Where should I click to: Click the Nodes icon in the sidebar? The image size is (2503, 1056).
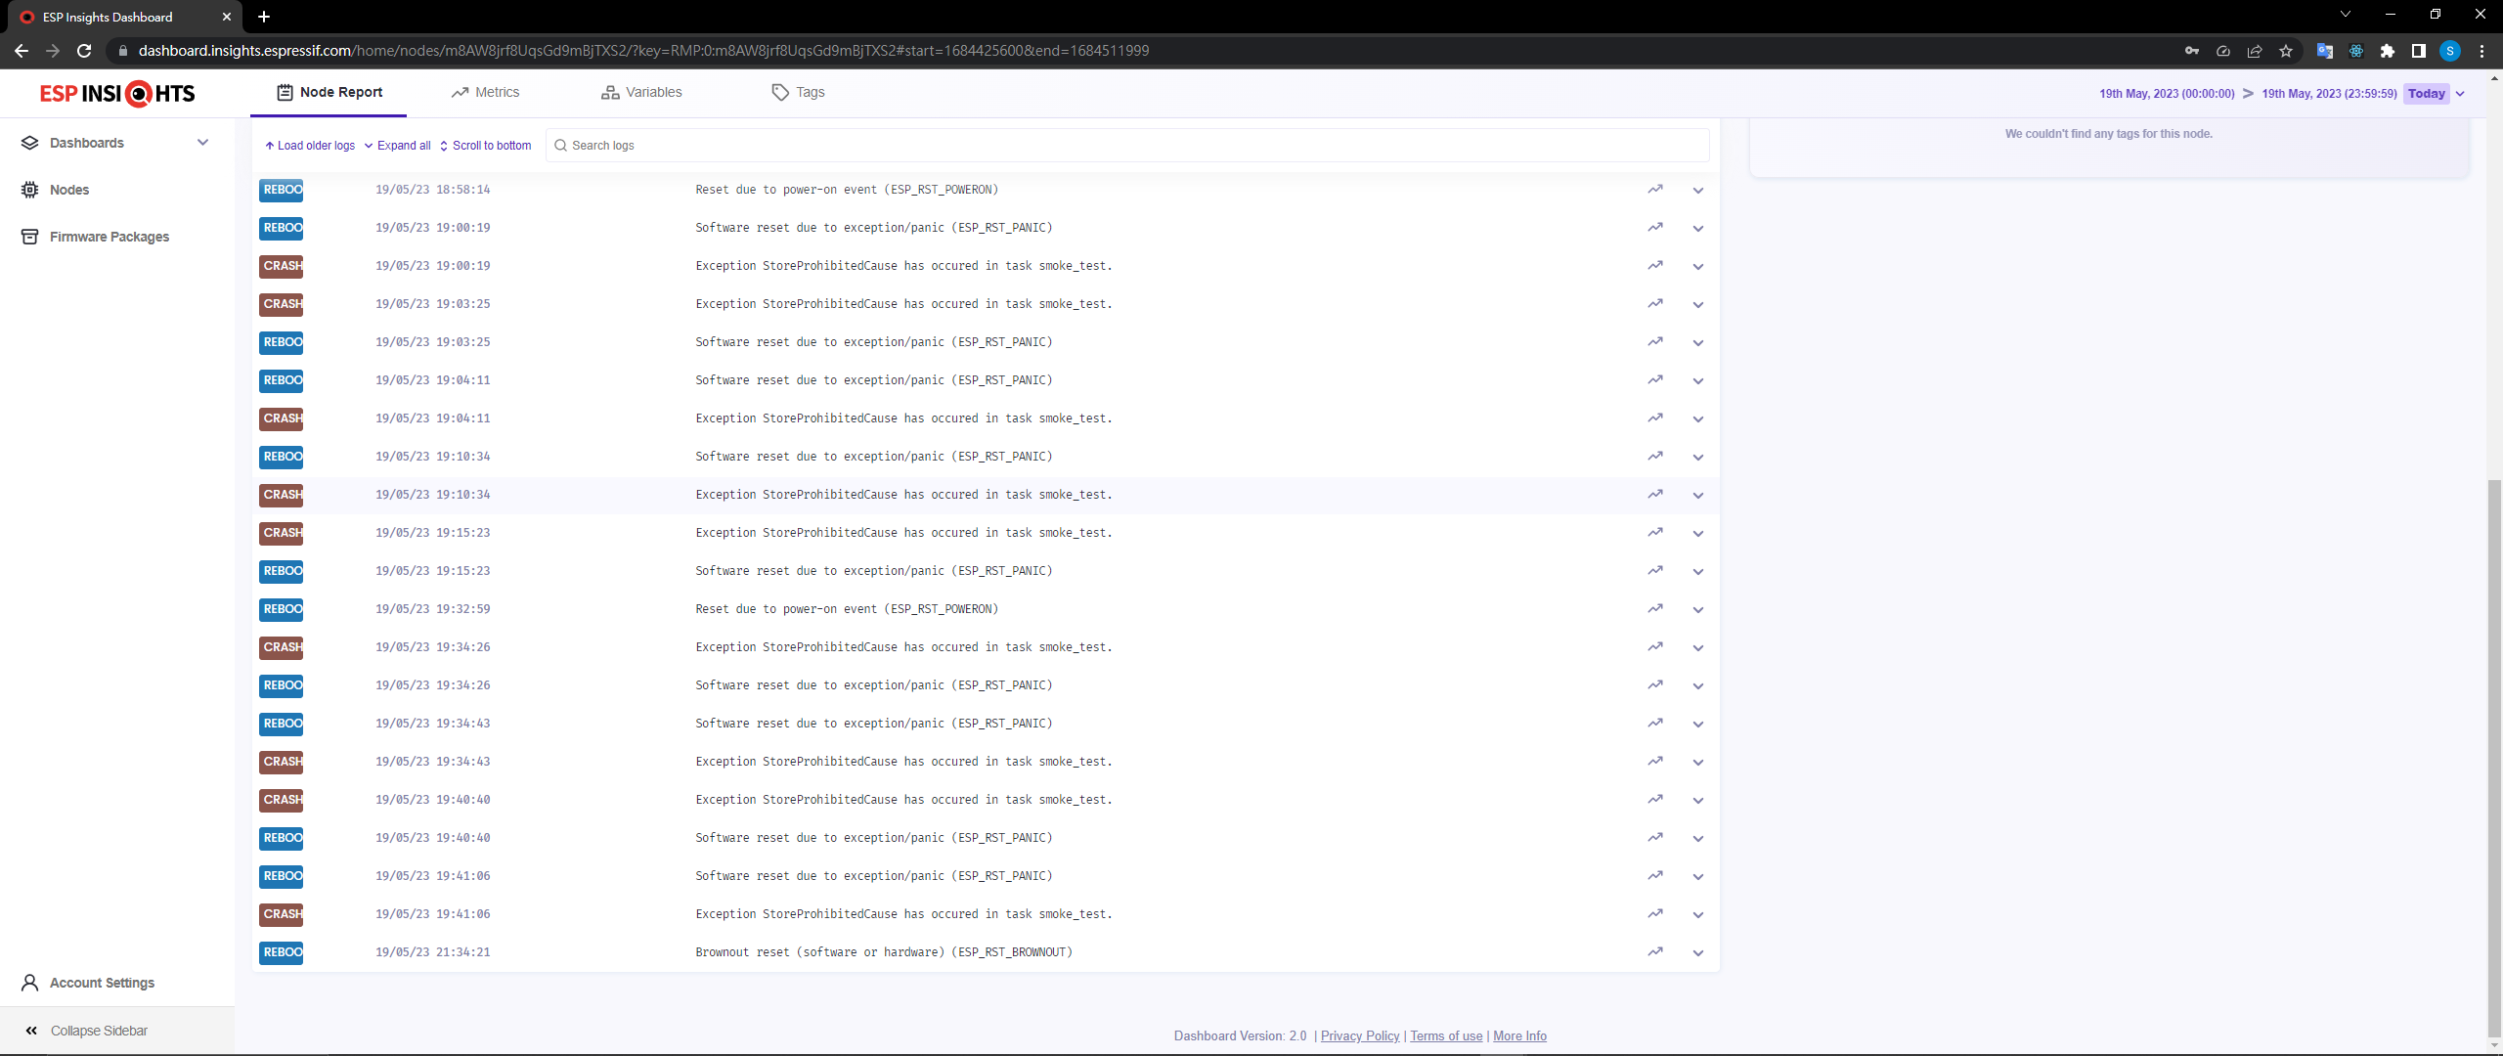click(x=29, y=190)
